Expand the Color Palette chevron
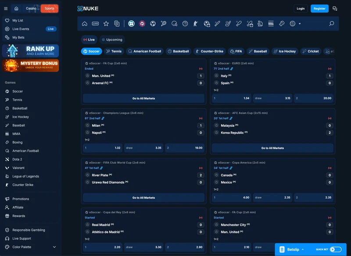Image resolution: width=351 pixels, height=256 pixels. click(54, 247)
